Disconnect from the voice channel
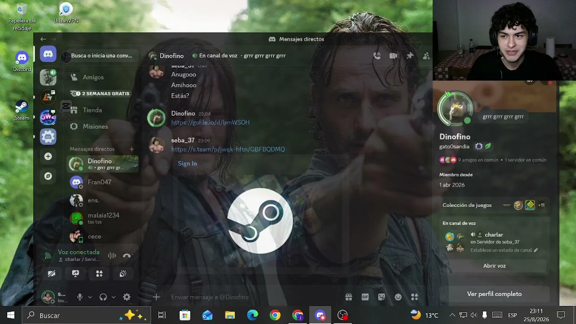The height and width of the screenshot is (324, 576). [126, 256]
